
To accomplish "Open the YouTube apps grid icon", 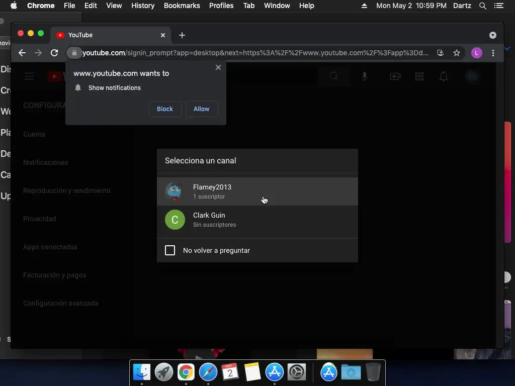I will click(419, 76).
